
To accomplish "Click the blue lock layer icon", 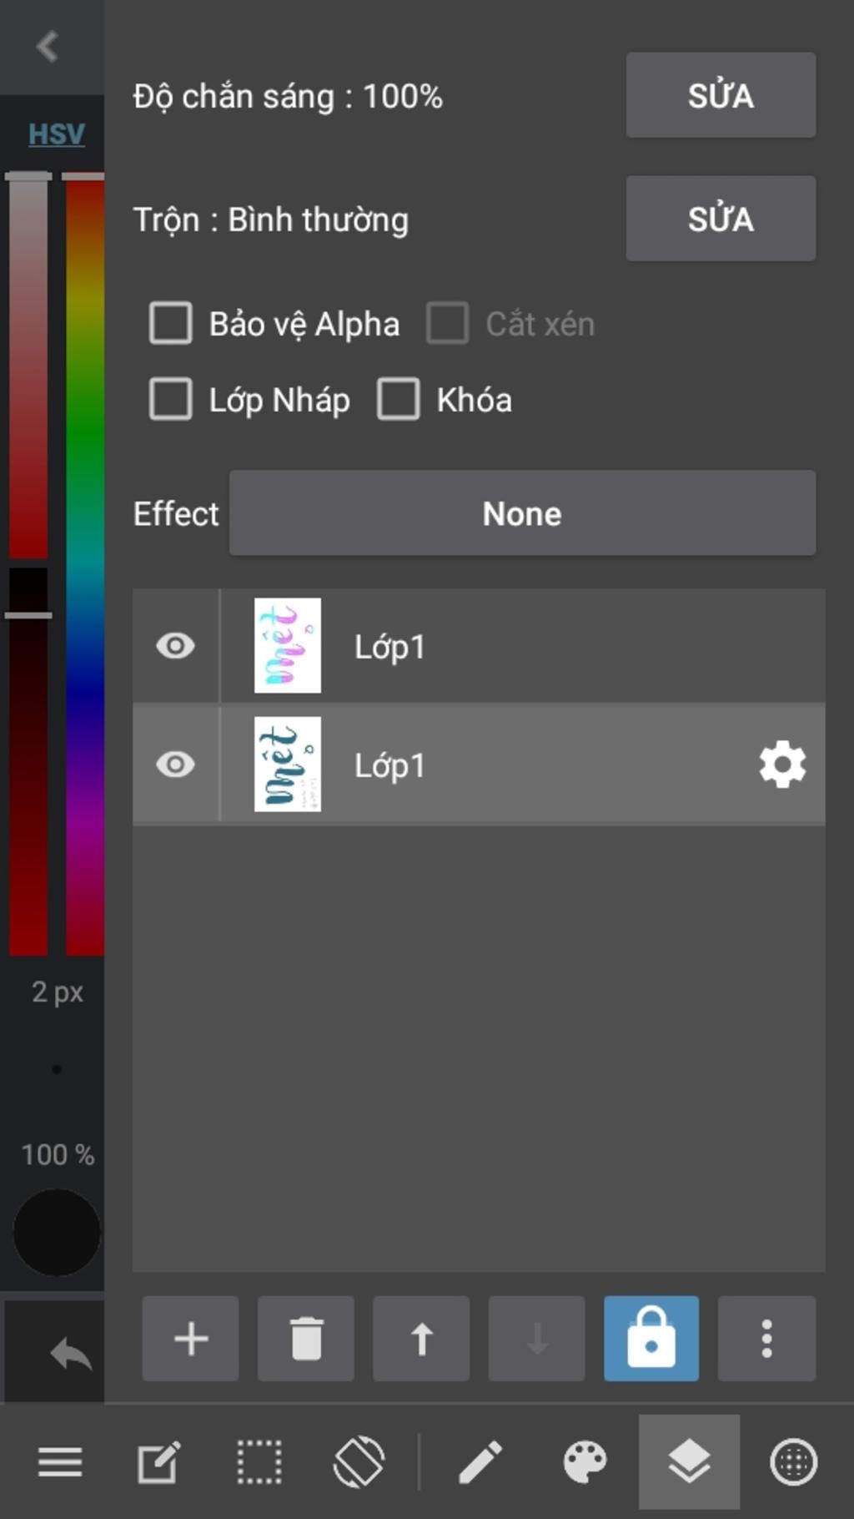I will coord(651,1338).
